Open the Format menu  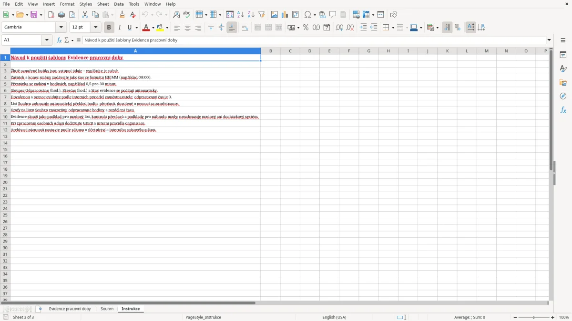[x=67, y=4]
